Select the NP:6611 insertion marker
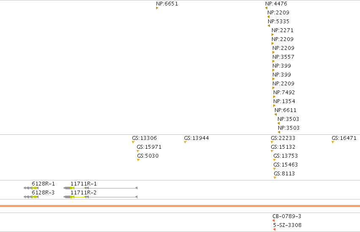The height and width of the screenshot is (232, 360). (275, 115)
